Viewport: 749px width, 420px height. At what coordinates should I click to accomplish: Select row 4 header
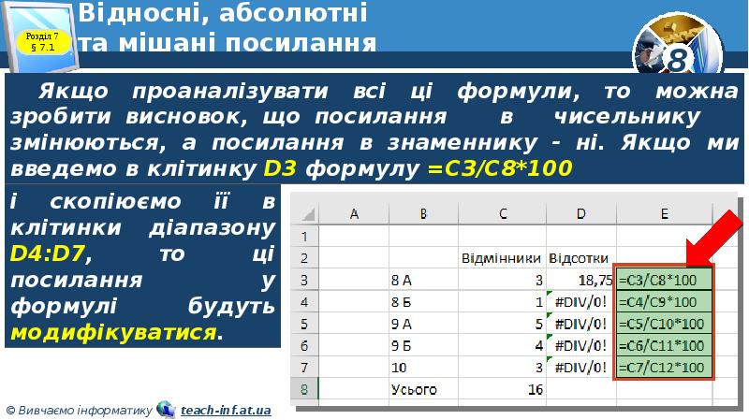(x=305, y=302)
